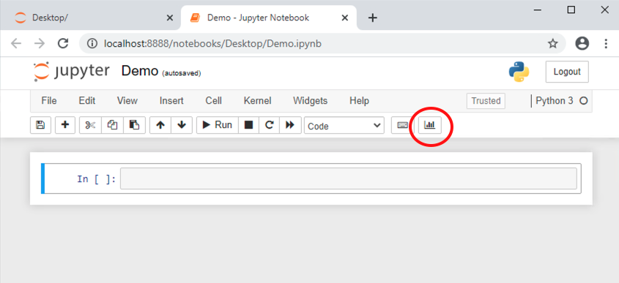Bookmark this page with star icon
Image resolution: width=619 pixels, height=283 pixels.
553,43
